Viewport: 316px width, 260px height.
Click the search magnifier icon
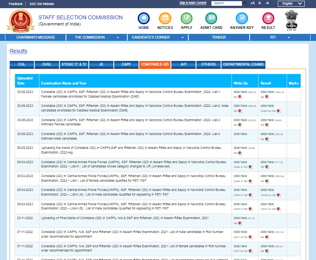coord(245,3)
